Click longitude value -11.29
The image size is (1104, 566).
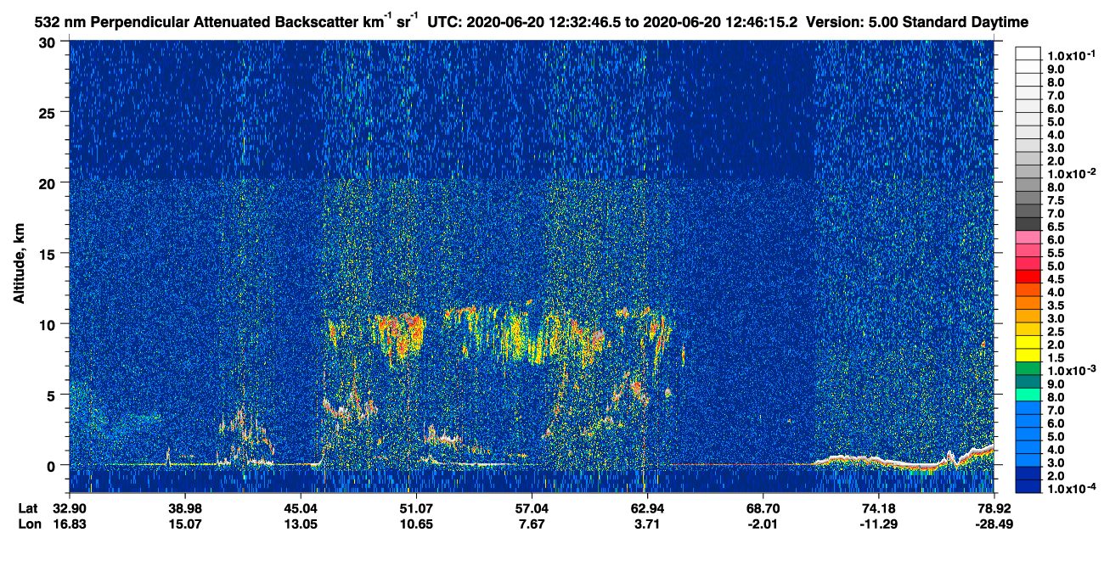click(x=878, y=524)
